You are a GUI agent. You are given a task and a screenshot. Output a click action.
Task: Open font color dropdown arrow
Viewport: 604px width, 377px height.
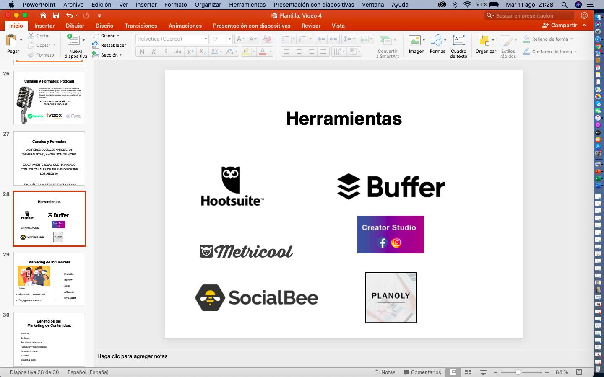coord(271,52)
